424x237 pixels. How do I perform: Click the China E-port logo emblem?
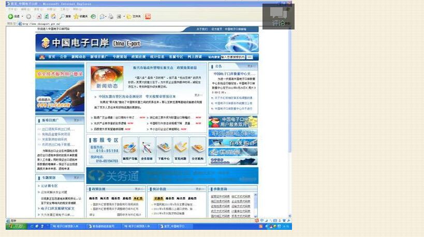click(46, 43)
